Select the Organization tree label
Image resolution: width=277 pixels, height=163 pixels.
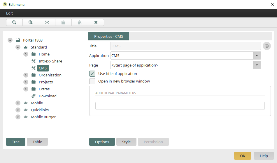pos(50,75)
